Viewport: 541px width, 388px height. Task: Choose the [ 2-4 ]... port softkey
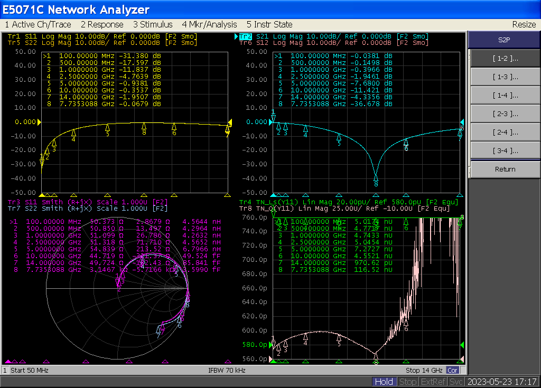point(505,132)
